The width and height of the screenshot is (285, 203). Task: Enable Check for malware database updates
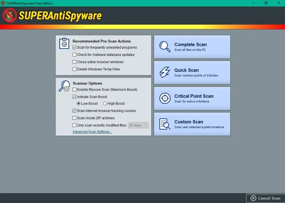(x=74, y=55)
